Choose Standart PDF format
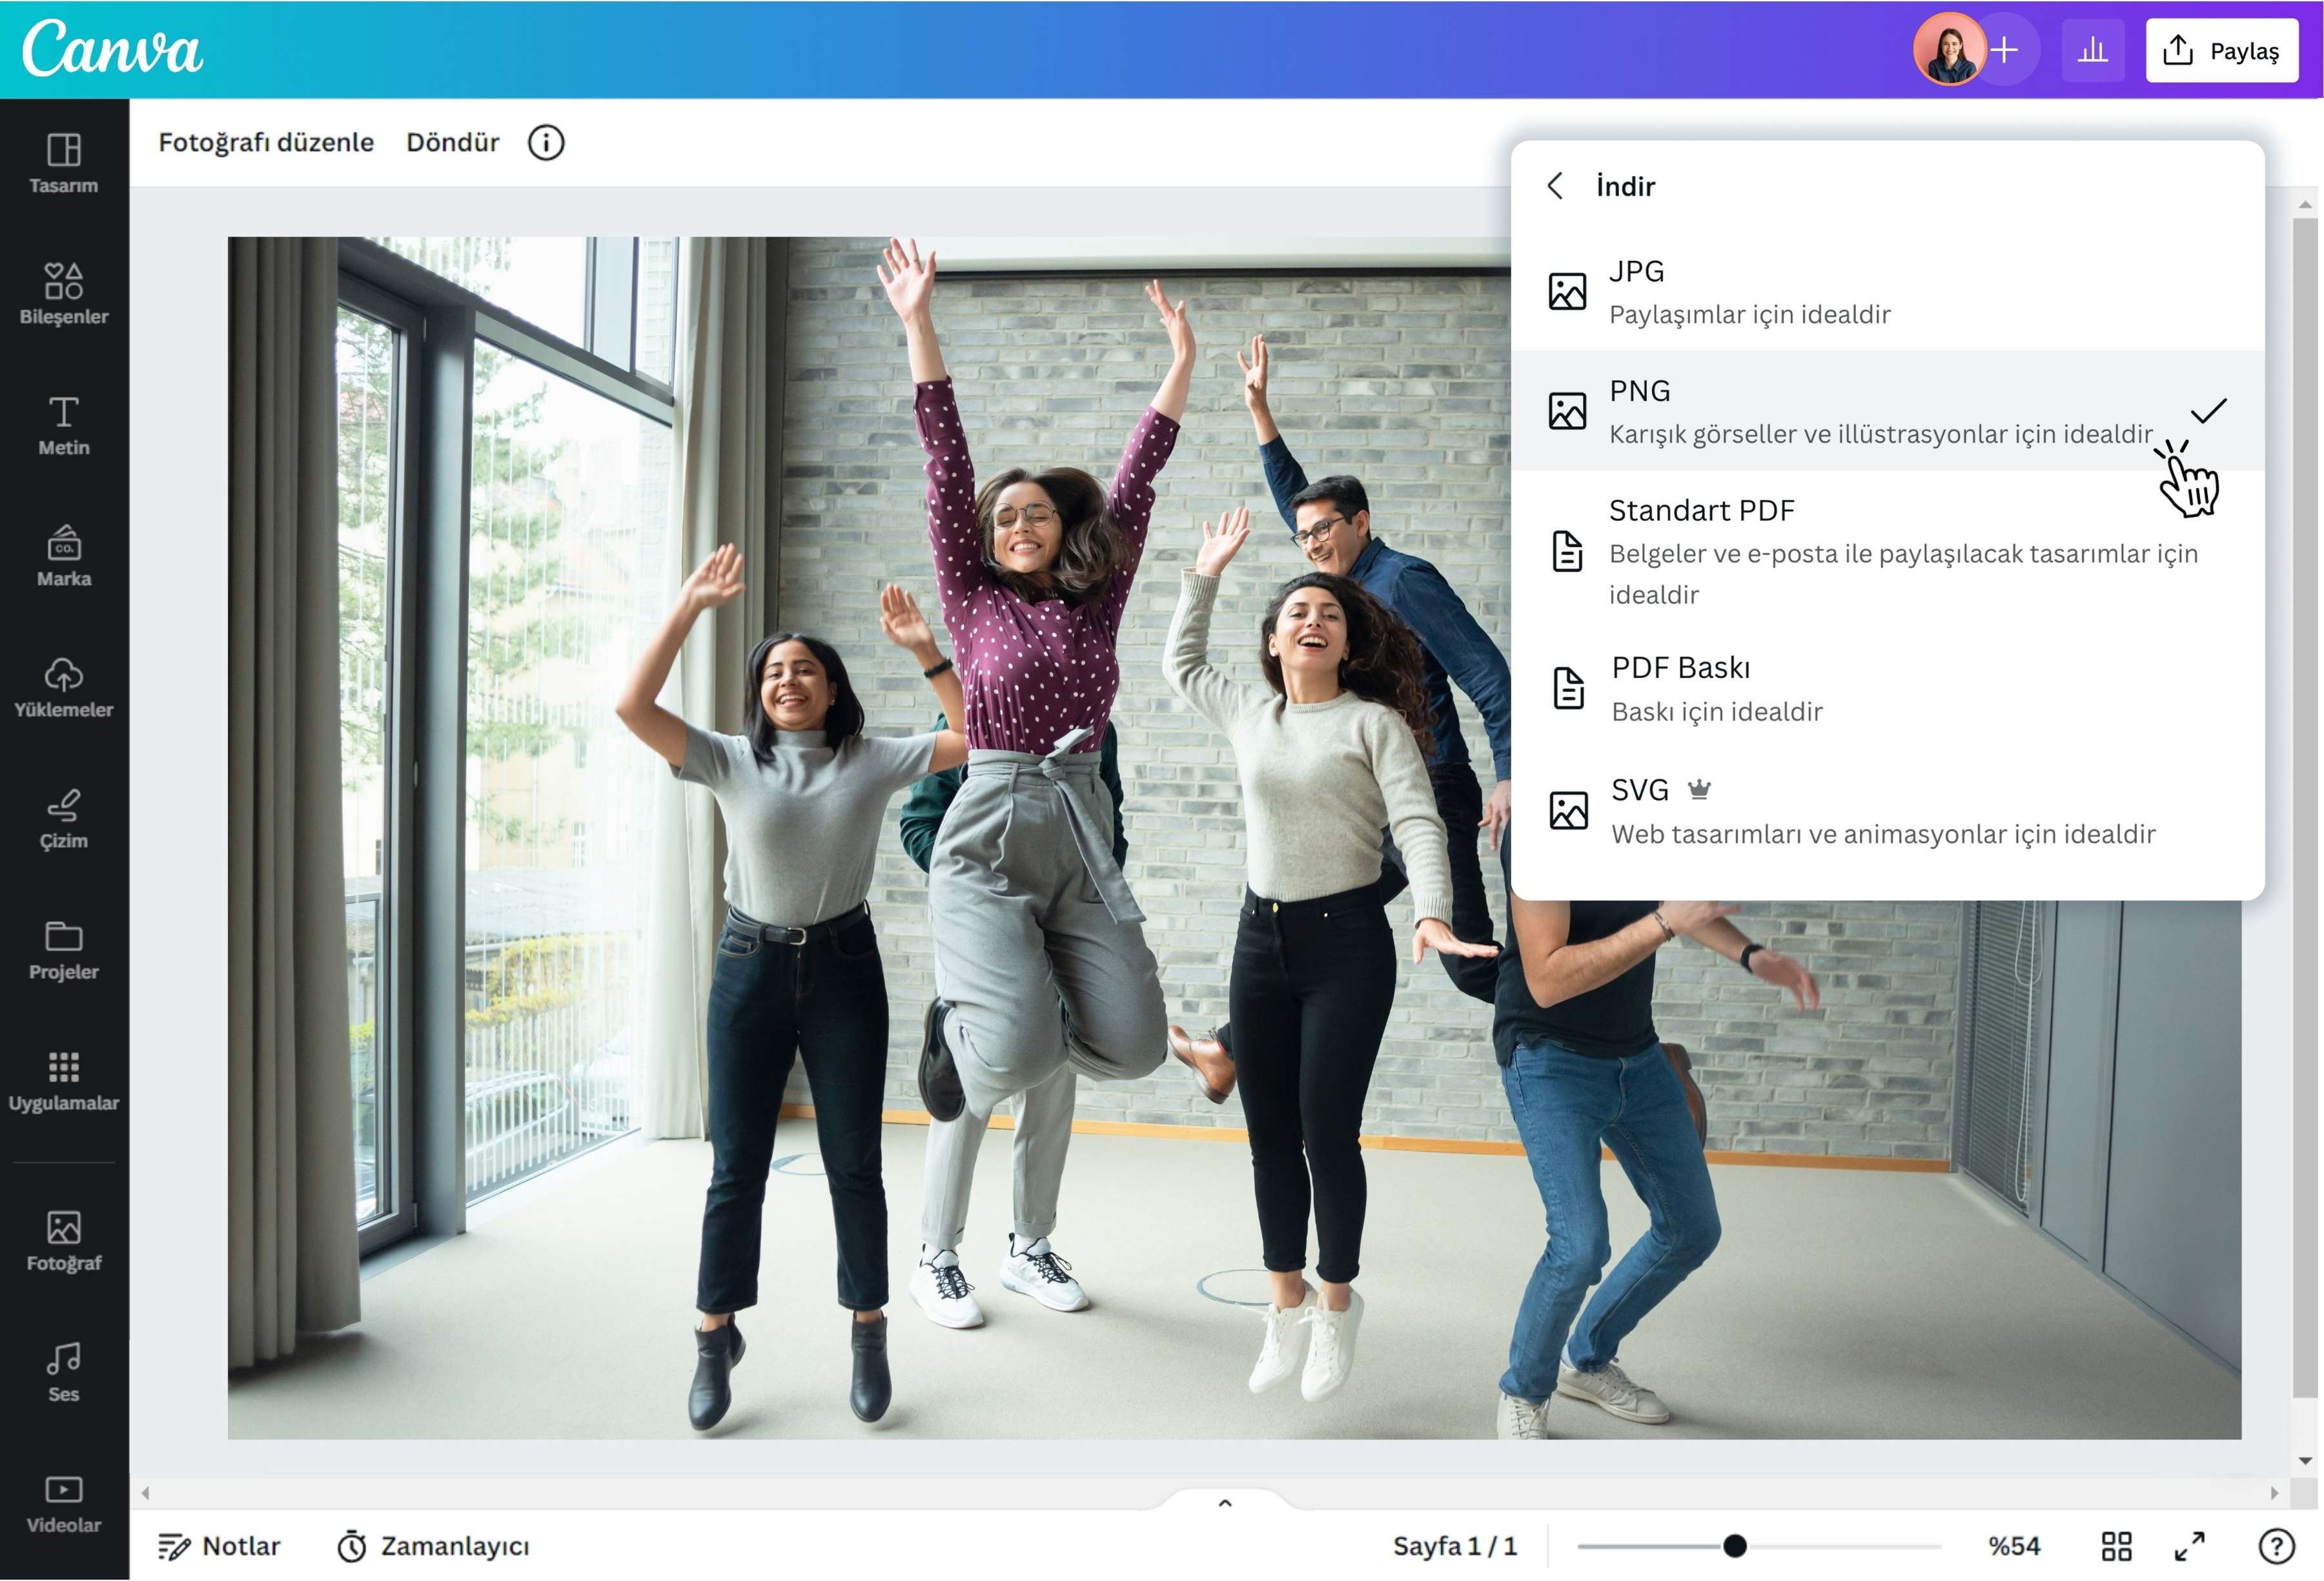The height and width of the screenshot is (1581, 2324). pos(1887,551)
